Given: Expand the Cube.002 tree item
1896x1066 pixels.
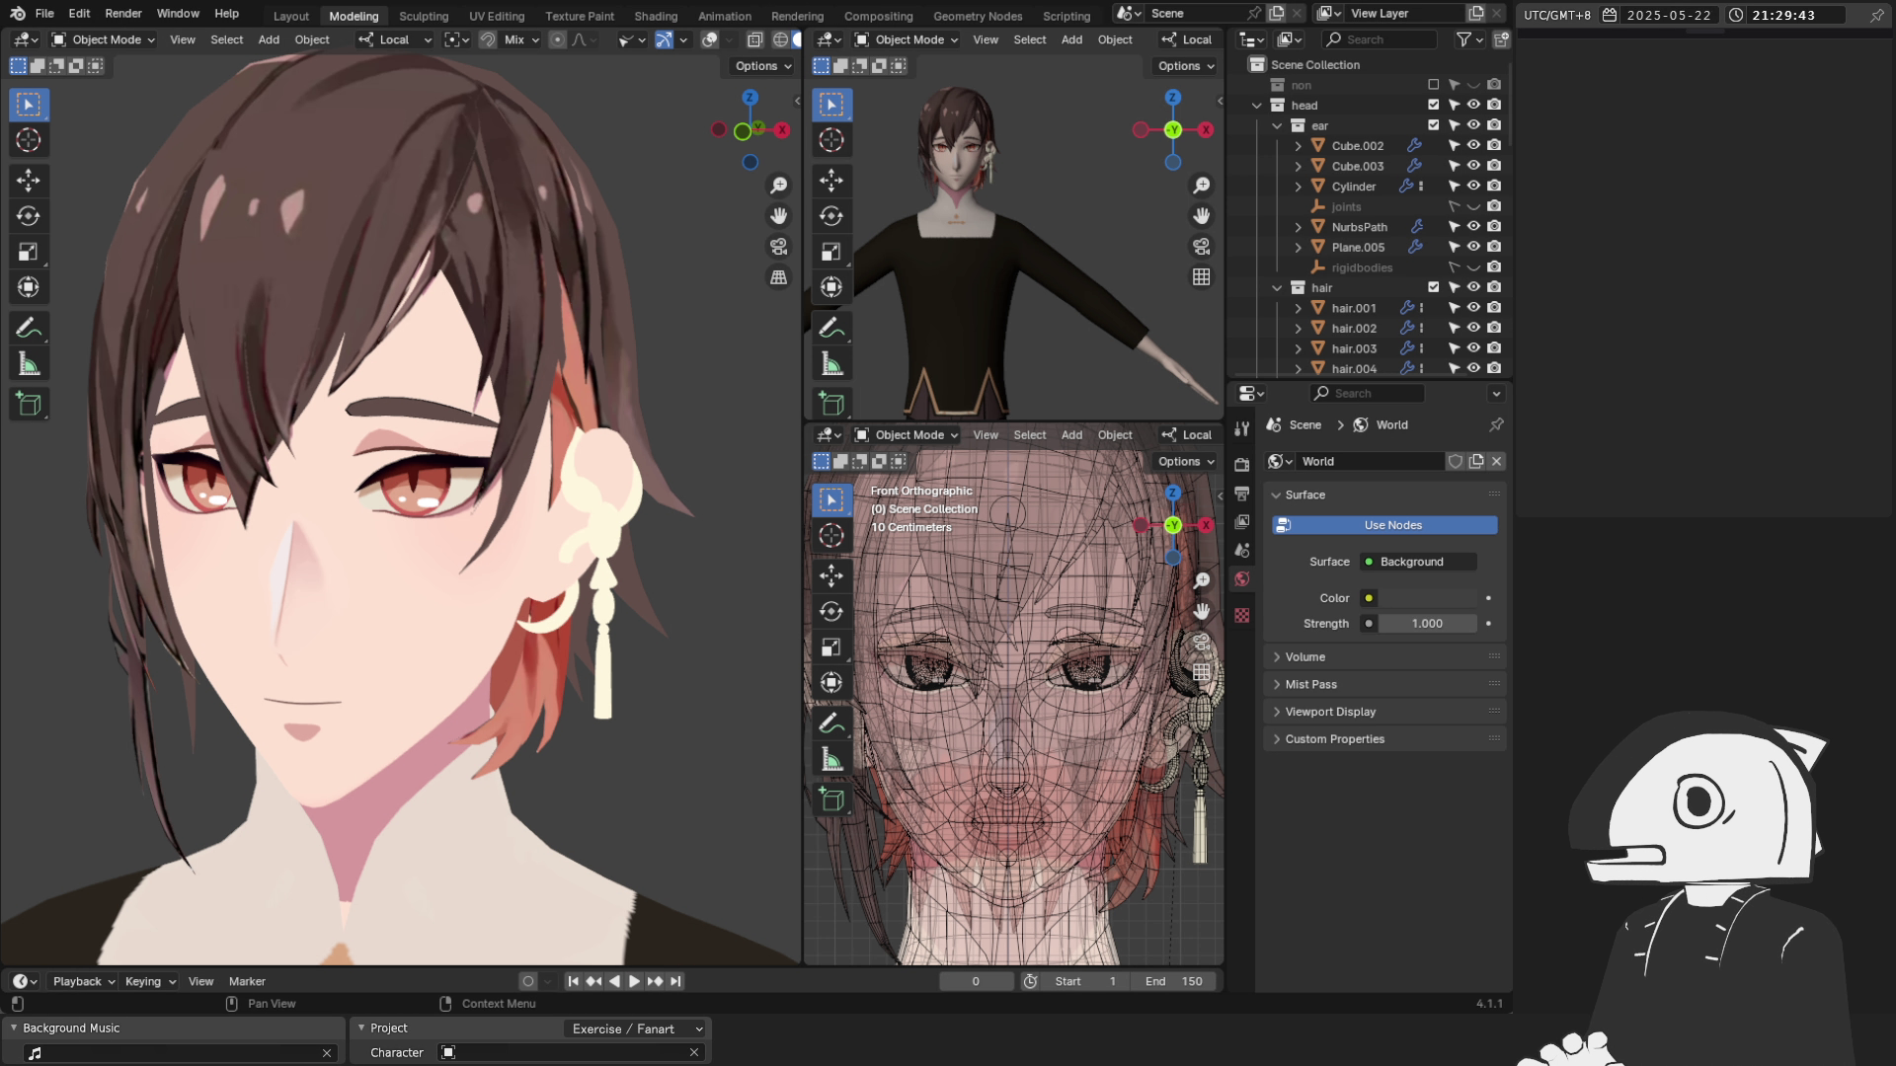Looking at the screenshot, I should click(1299, 146).
